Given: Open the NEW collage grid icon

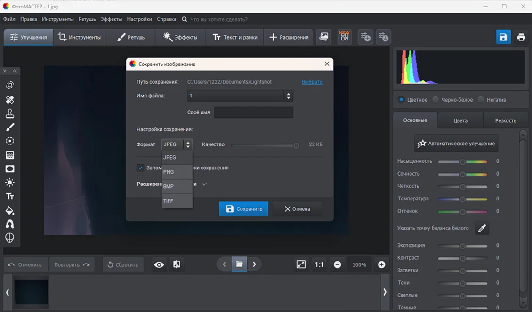Looking at the screenshot, I should point(344,37).
